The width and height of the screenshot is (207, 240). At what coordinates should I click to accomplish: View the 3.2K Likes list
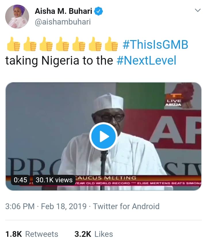click(94, 234)
